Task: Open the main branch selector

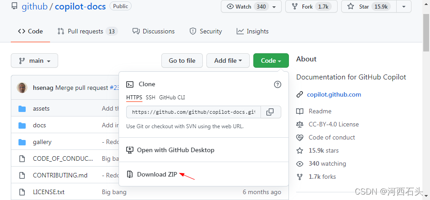Action: pyautogui.click(x=35, y=60)
